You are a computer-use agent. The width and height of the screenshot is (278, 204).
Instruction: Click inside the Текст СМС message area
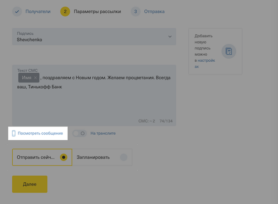point(94,103)
